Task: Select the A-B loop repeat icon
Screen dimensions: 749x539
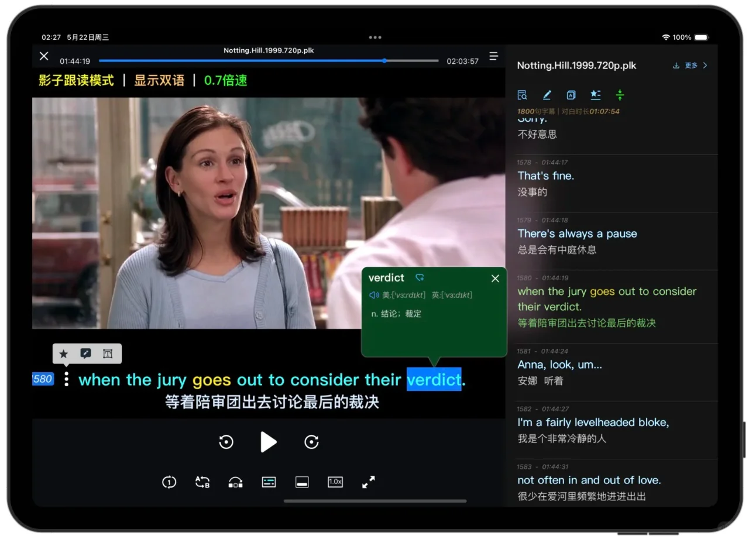Action: coord(202,482)
